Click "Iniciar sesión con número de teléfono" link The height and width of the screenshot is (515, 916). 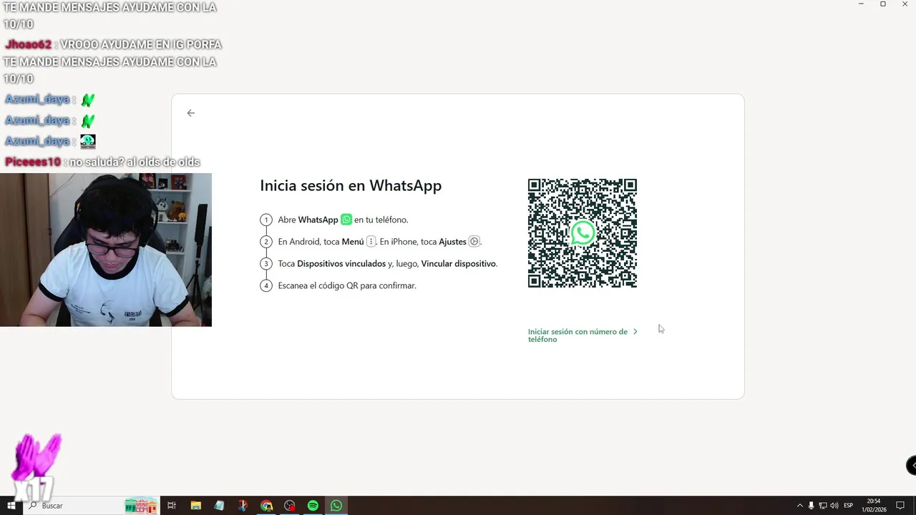click(x=578, y=335)
